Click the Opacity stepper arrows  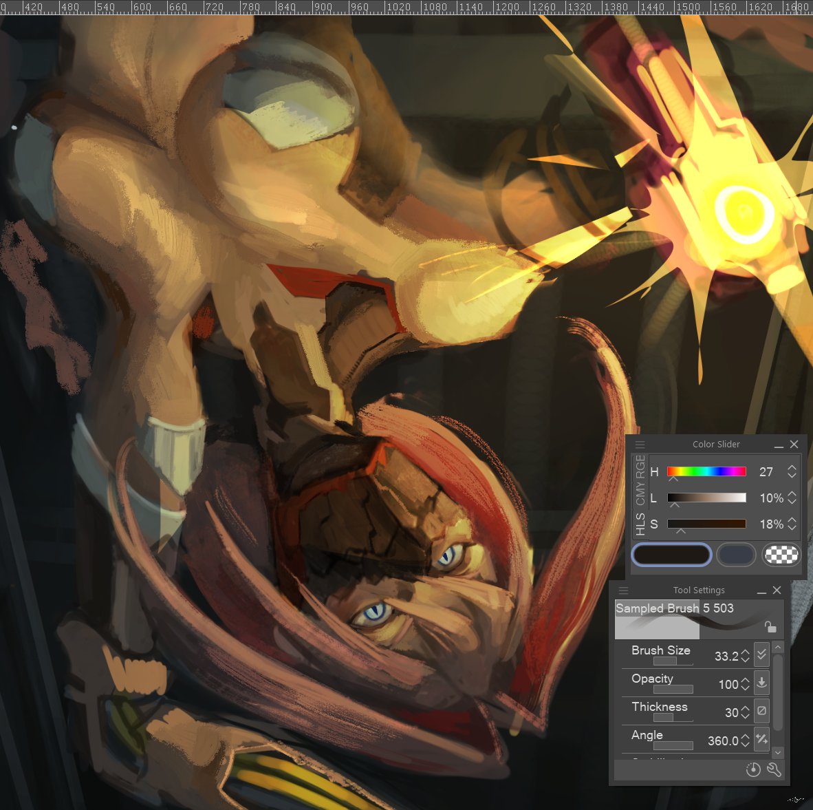(745, 684)
